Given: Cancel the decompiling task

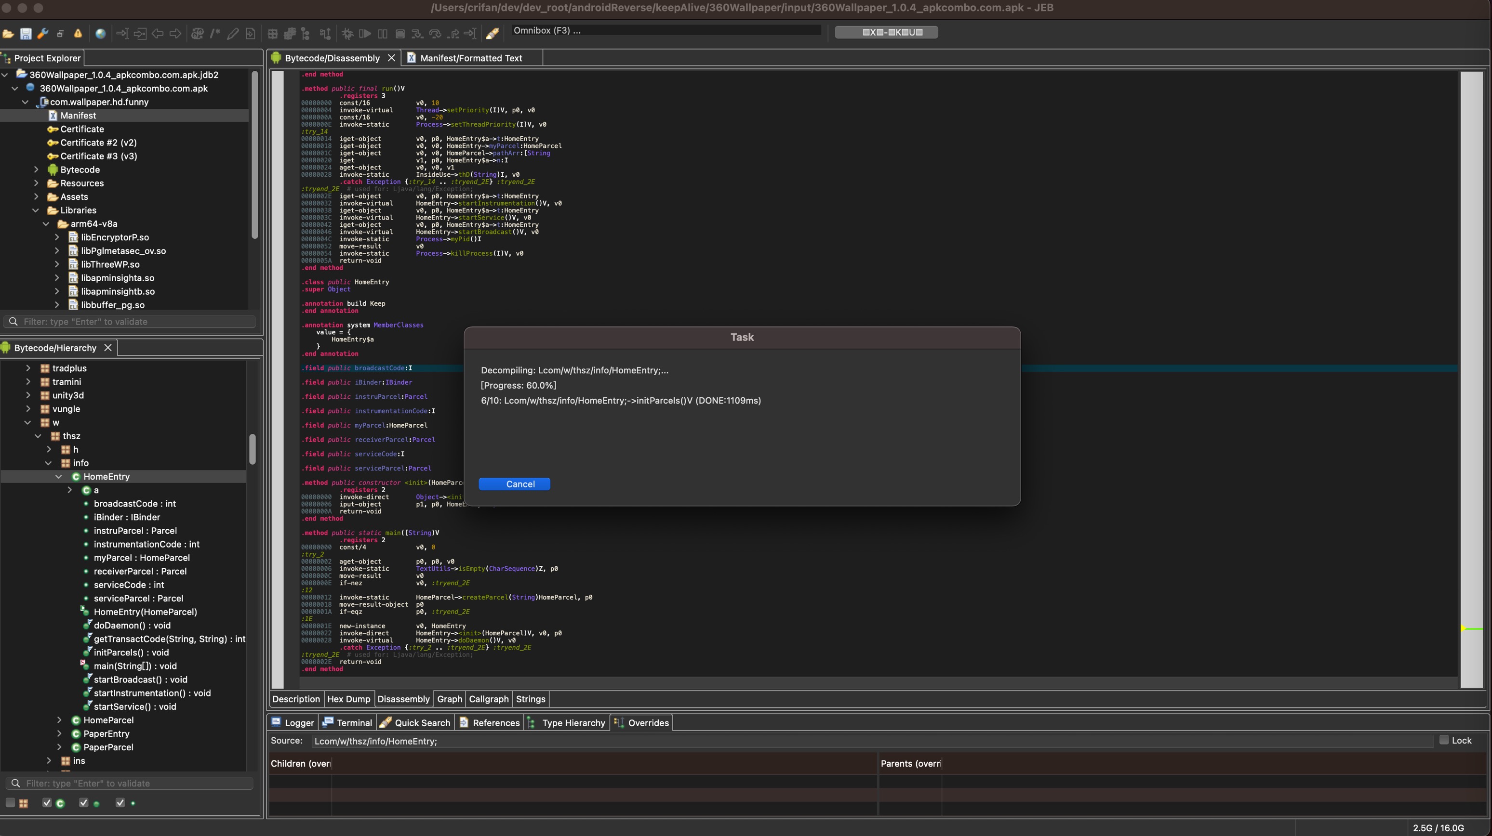Looking at the screenshot, I should 514,484.
